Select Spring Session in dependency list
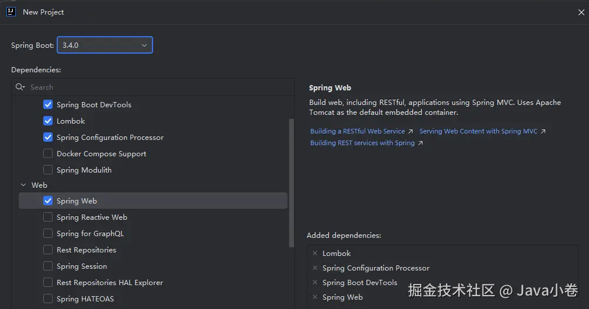Image resolution: width=589 pixels, height=309 pixels. click(x=81, y=266)
